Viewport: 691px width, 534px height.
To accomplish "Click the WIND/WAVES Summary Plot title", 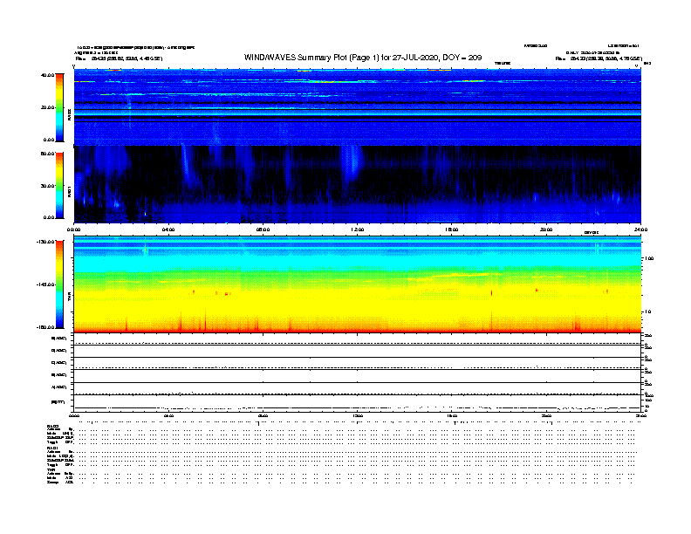I will 363,58.
